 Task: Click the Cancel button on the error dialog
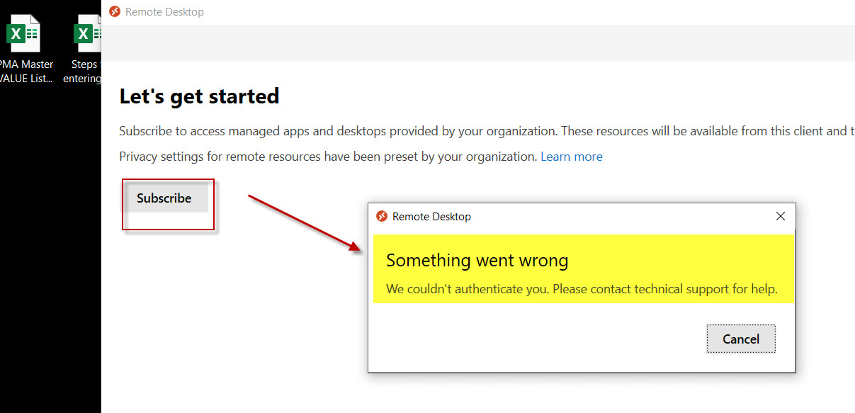(740, 339)
